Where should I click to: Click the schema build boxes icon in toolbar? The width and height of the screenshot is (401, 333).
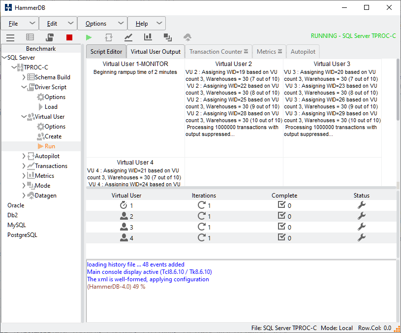(50, 37)
